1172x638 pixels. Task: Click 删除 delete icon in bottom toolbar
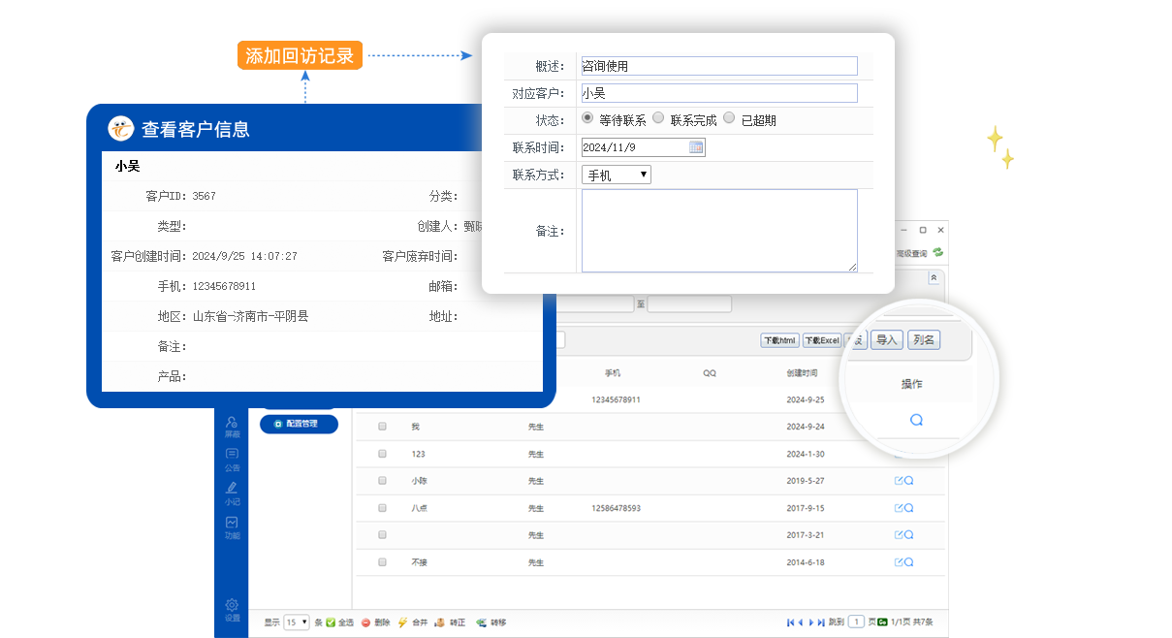coord(366,622)
